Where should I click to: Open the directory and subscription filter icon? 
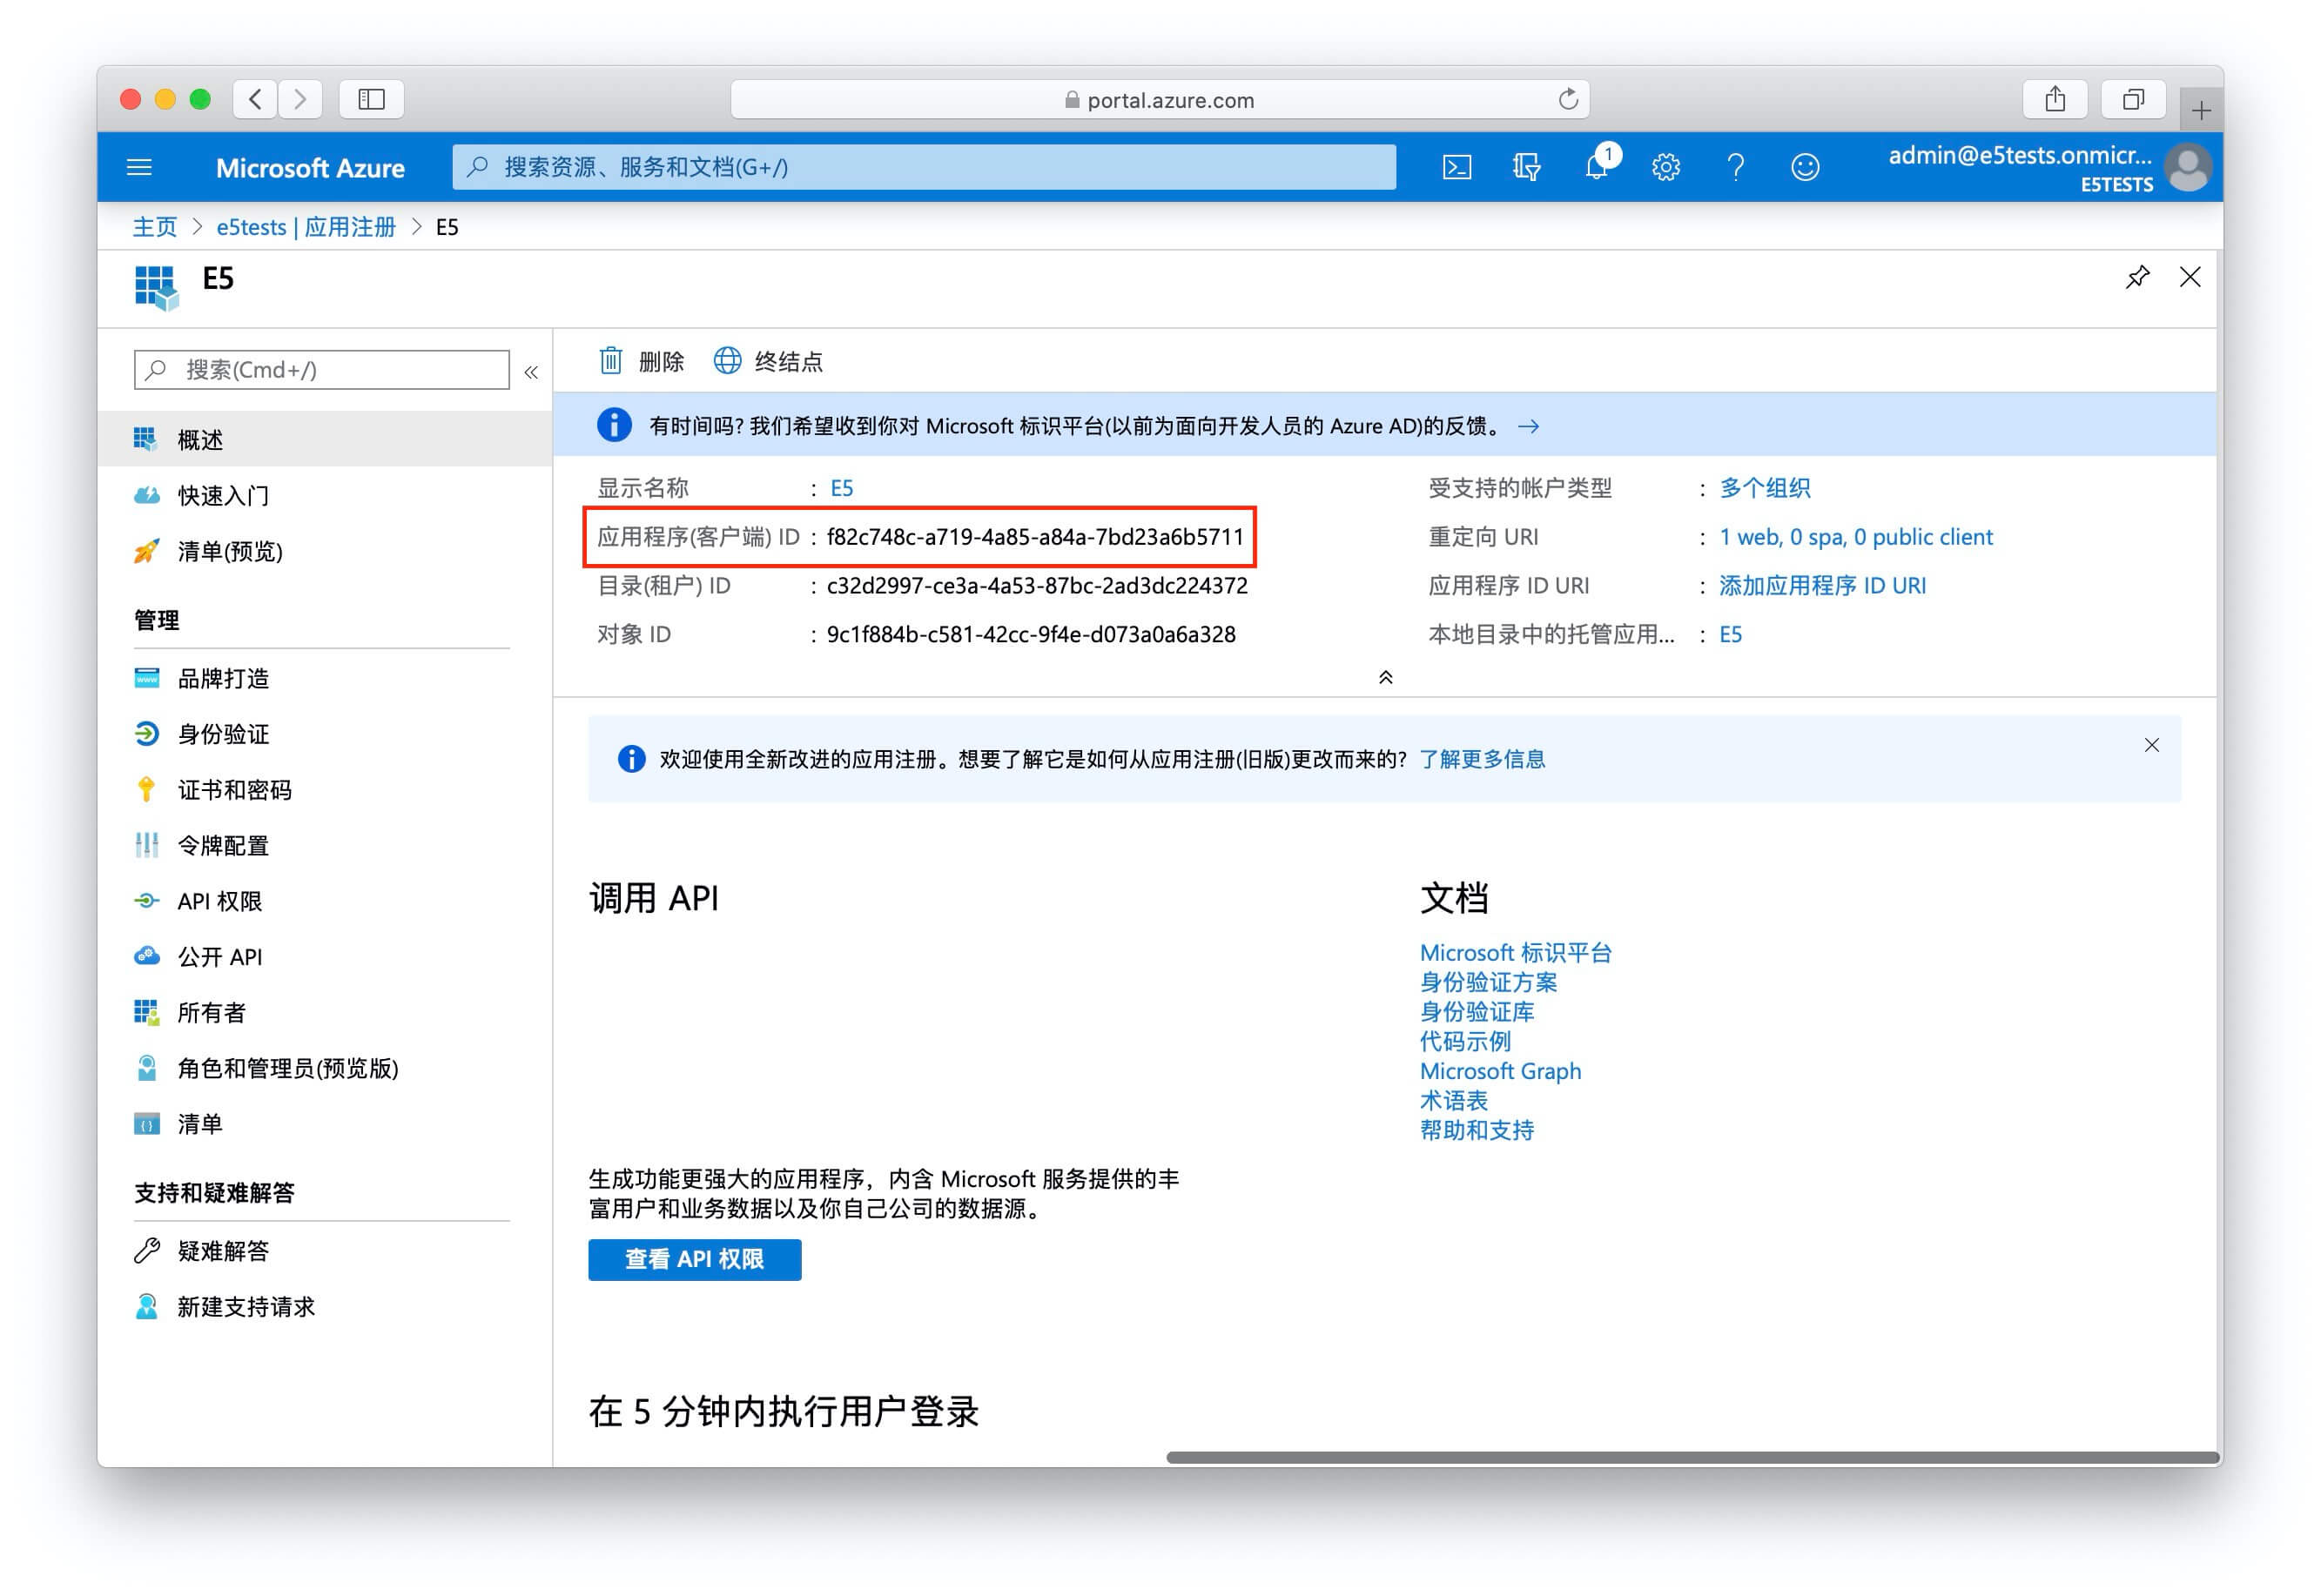(1525, 167)
